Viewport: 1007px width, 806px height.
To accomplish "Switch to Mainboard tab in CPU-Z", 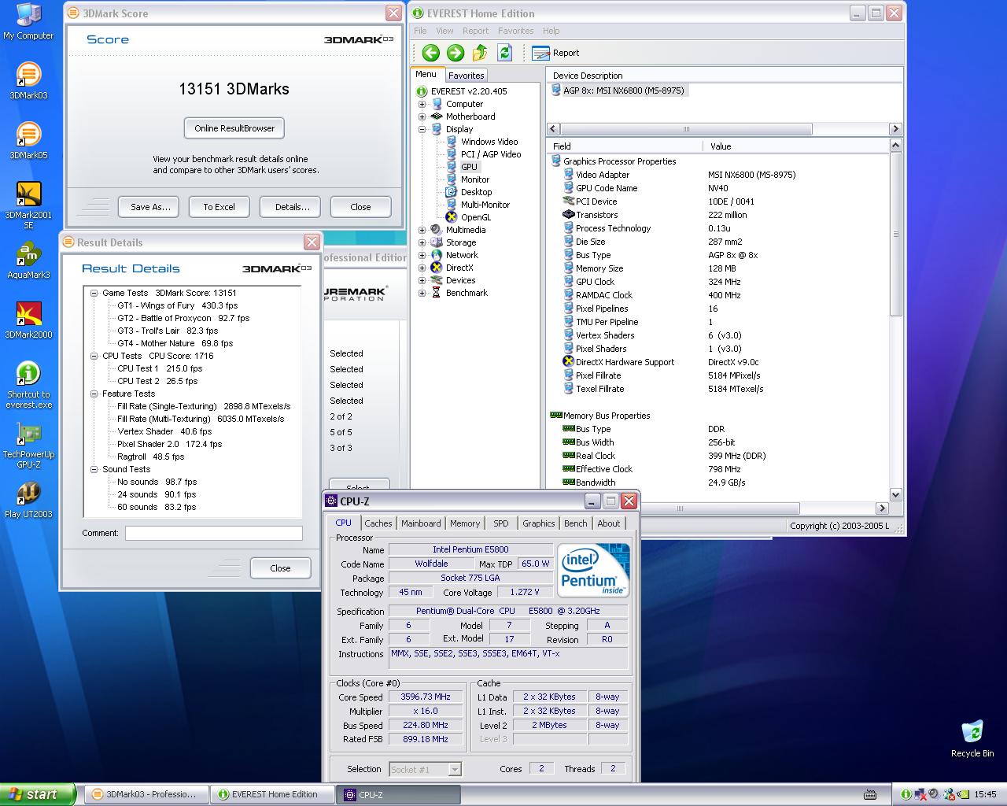I will [421, 523].
